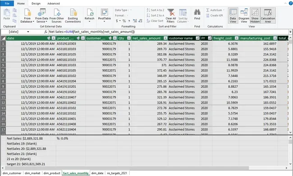
Task: Open the File menu
Action: 7,3
